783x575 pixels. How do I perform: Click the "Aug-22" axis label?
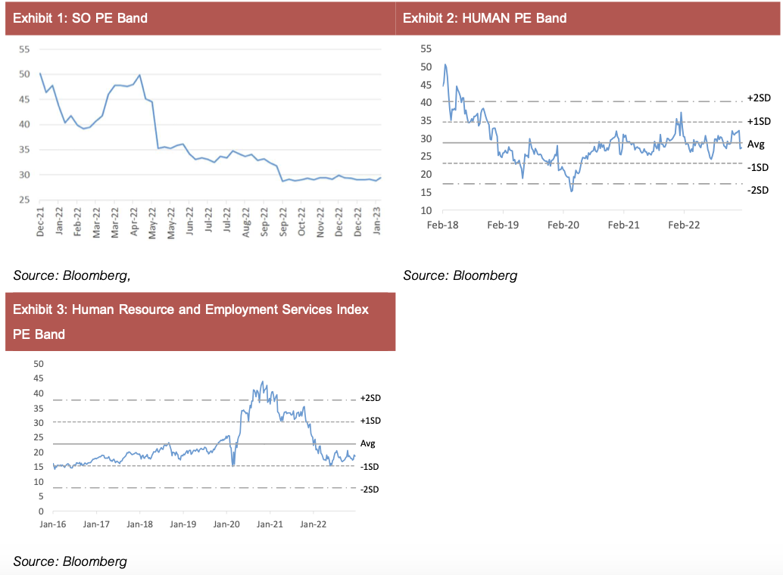tap(245, 222)
